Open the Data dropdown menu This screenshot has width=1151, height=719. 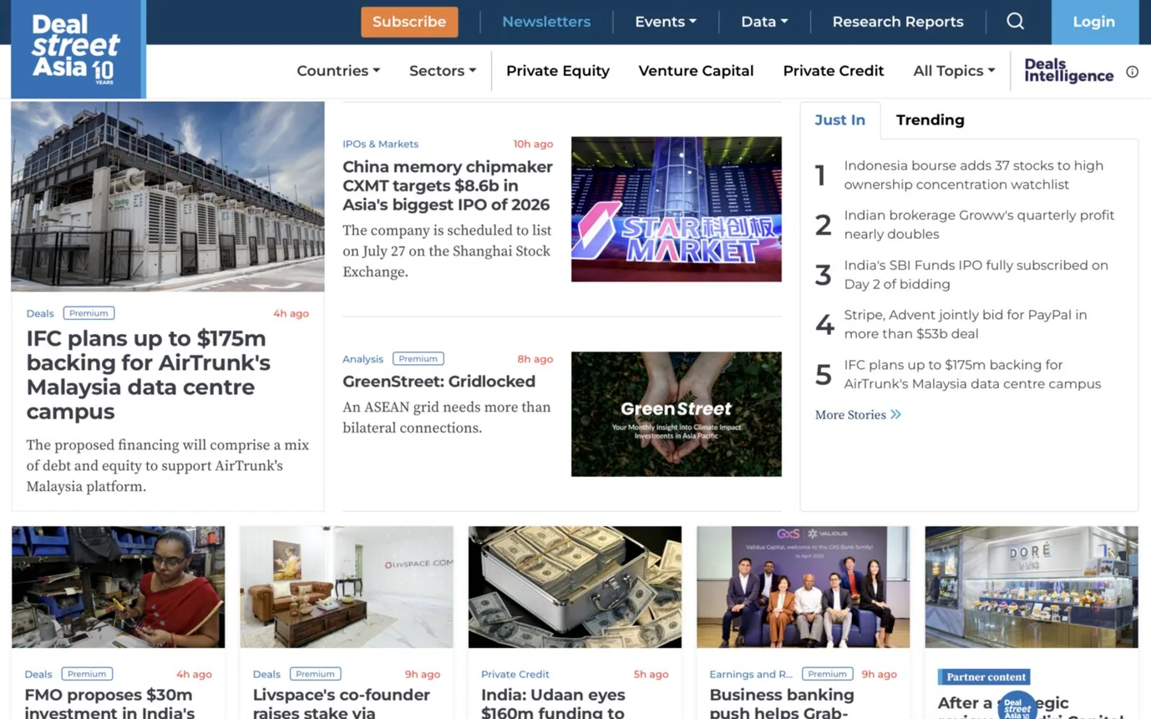(x=764, y=22)
